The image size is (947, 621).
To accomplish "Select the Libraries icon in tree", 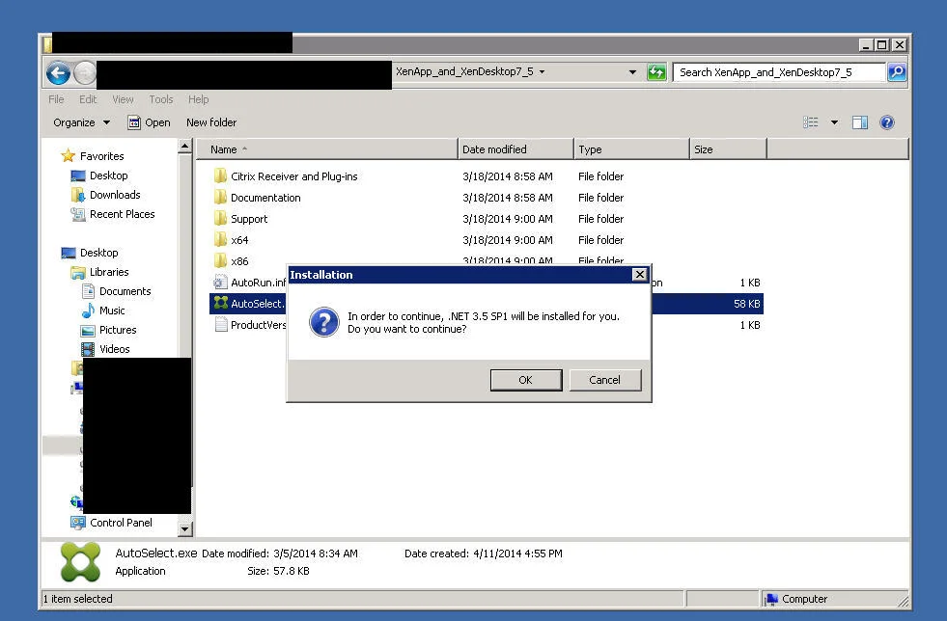I will pyautogui.click(x=78, y=272).
